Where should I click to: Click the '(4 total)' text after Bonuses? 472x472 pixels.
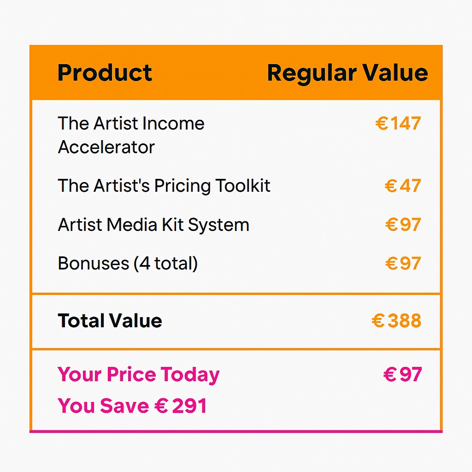(x=166, y=264)
